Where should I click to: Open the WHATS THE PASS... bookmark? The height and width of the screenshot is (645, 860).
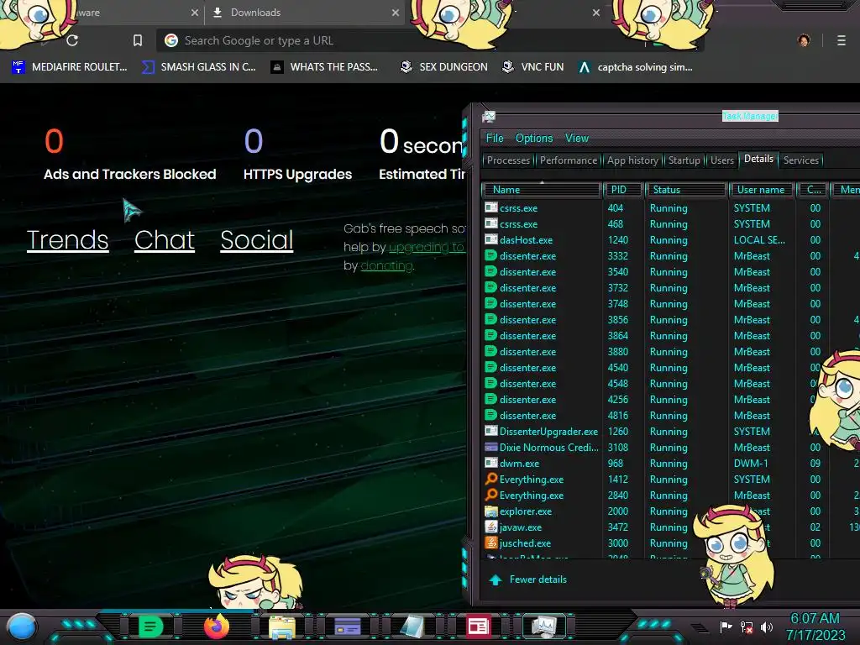(x=325, y=67)
